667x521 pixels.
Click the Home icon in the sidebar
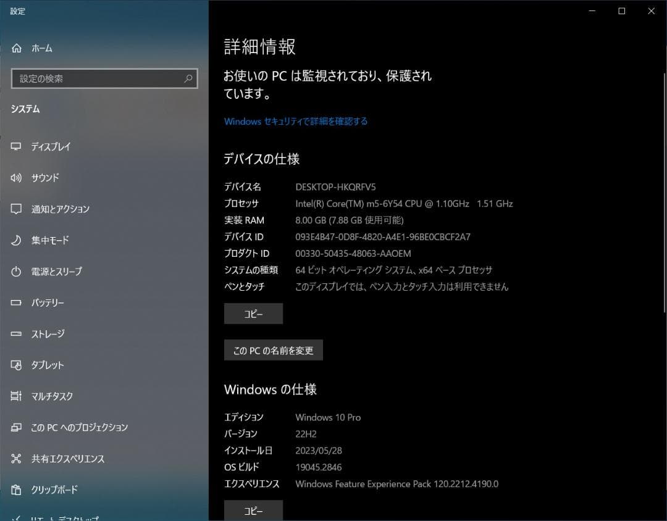(x=16, y=48)
